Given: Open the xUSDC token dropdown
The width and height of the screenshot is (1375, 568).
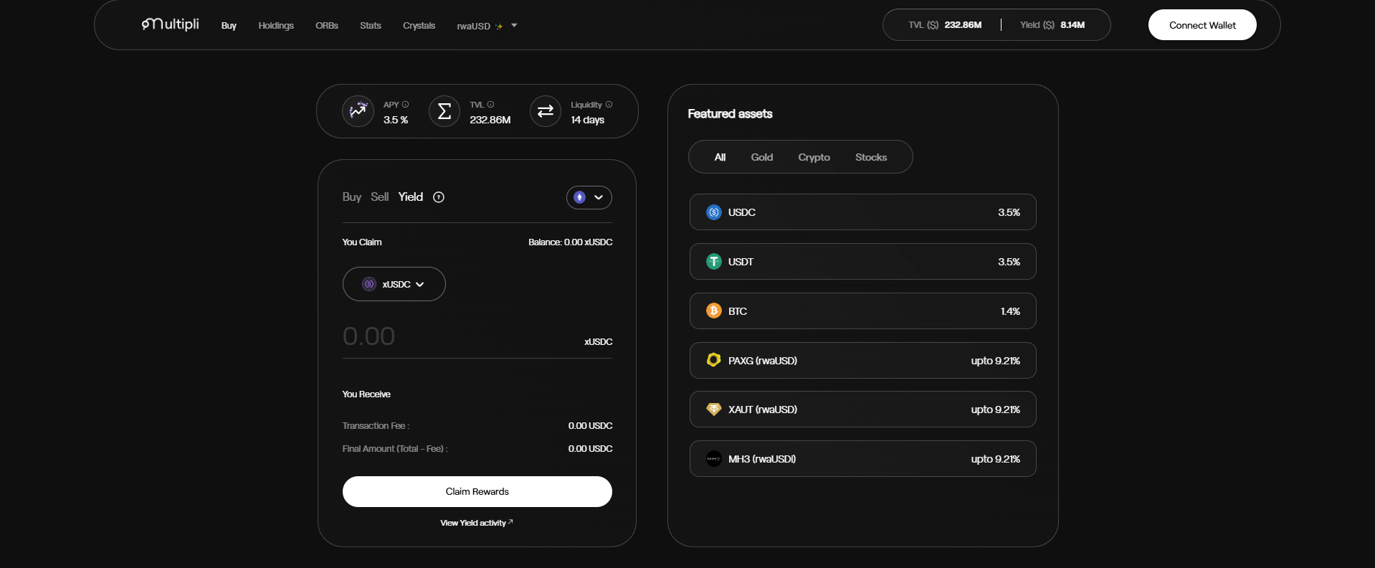Looking at the screenshot, I should tap(394, 284).
